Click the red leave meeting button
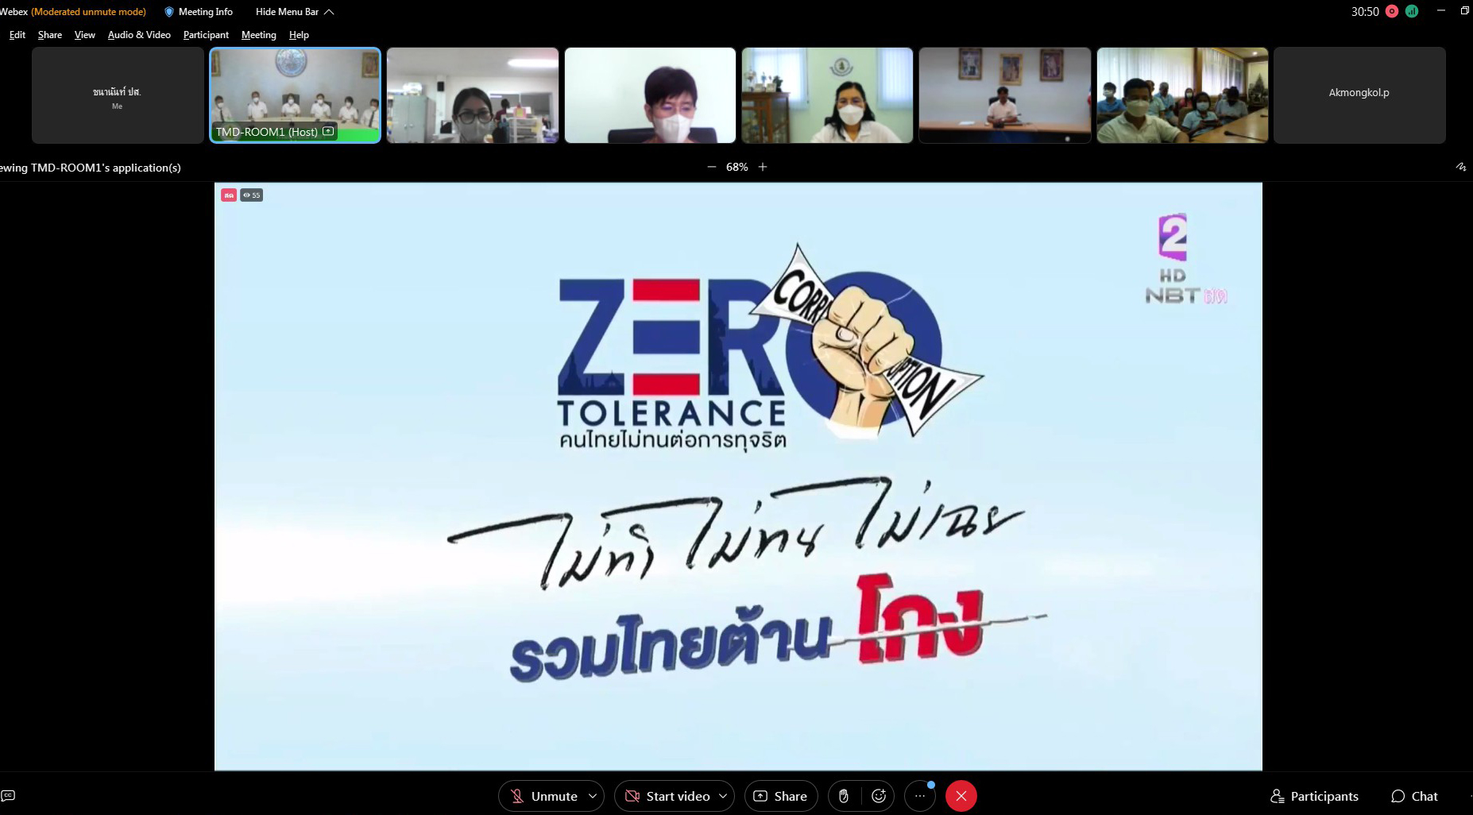This screenshot has width=1473, height=815. (961, 796)
